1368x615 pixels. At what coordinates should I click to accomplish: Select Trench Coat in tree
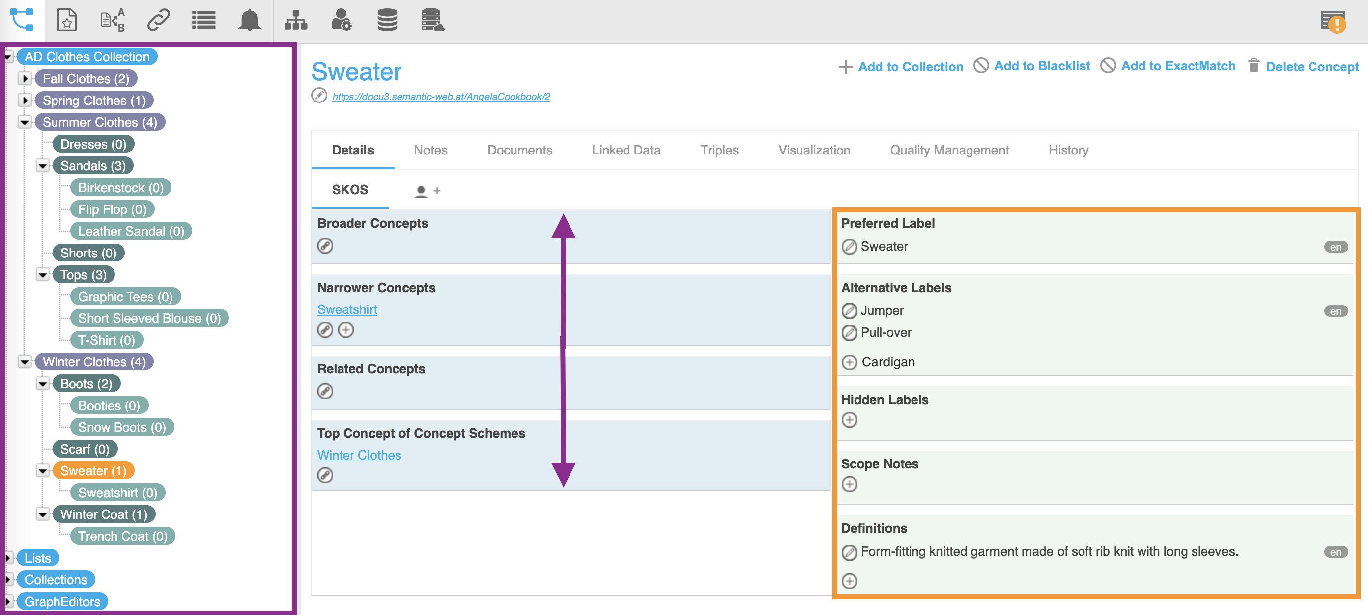[123, 536]
